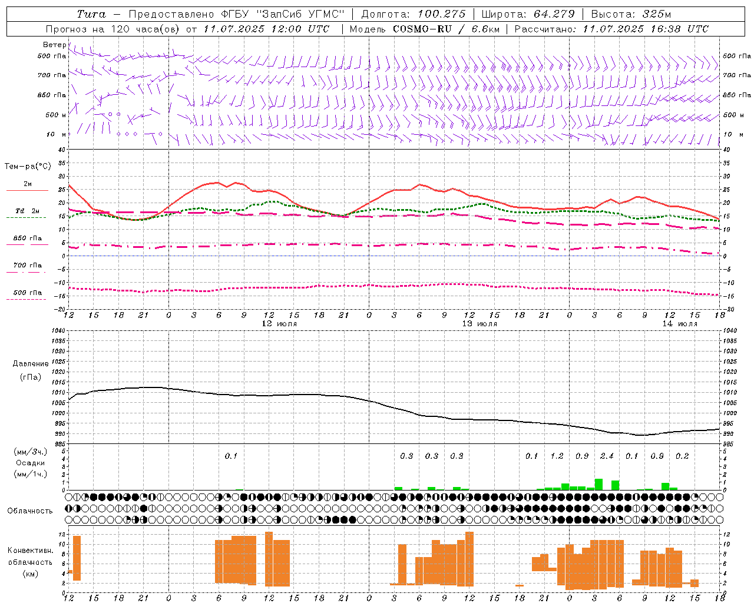Click the "Высота: 325м" header field
The width and height of the screenshot is (754, 603).
click(631, 14)
